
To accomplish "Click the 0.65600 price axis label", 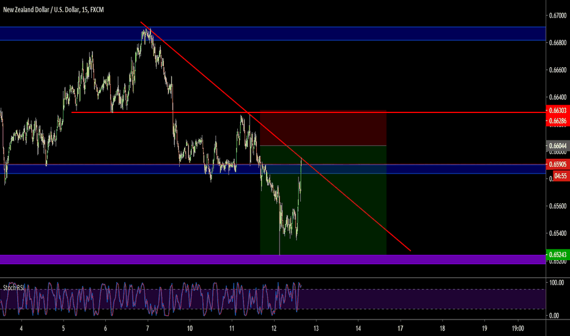I will point(558,206).
